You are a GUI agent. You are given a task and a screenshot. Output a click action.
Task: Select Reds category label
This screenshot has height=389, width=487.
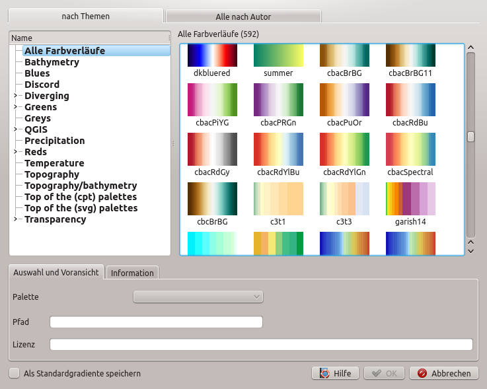click(x=36, y=152)
